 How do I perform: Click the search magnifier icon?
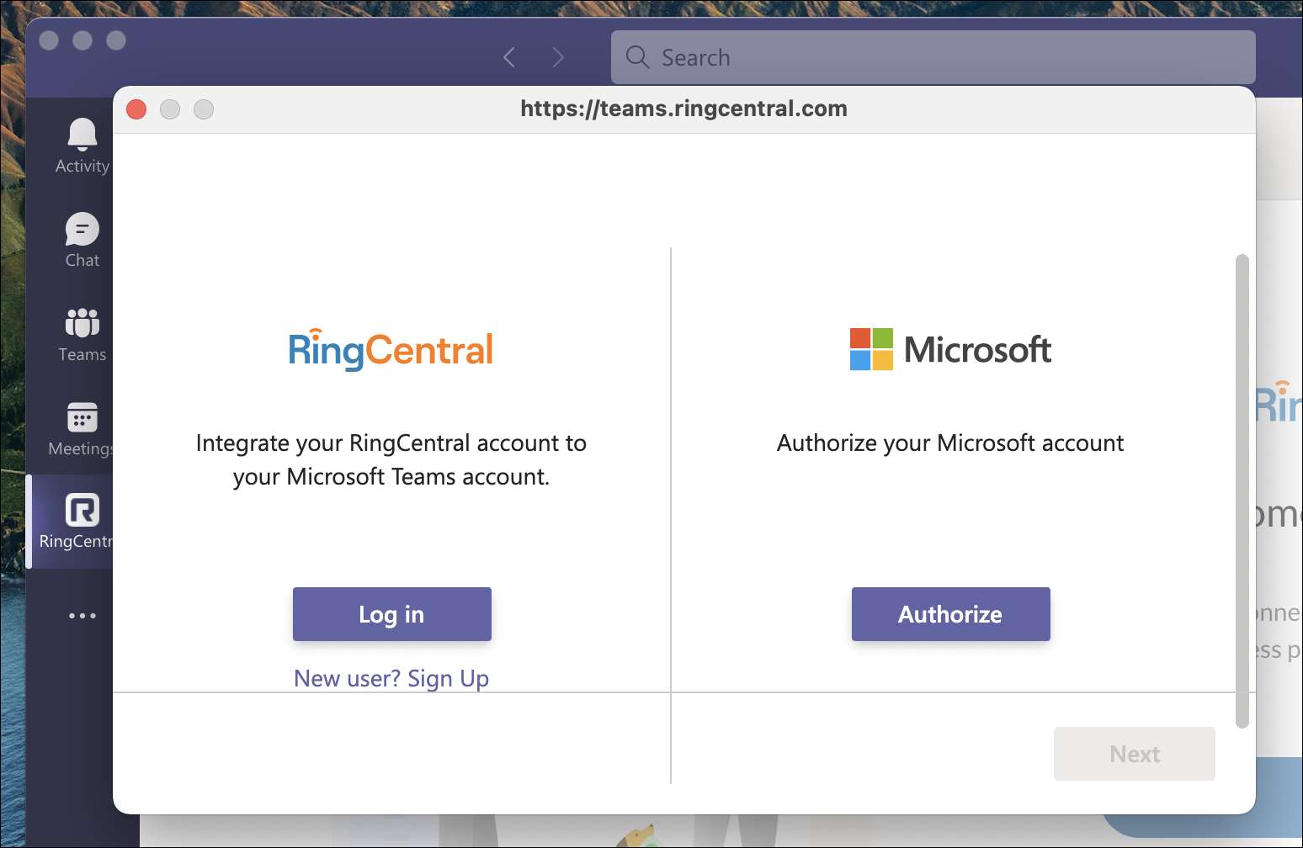[637, 57]
